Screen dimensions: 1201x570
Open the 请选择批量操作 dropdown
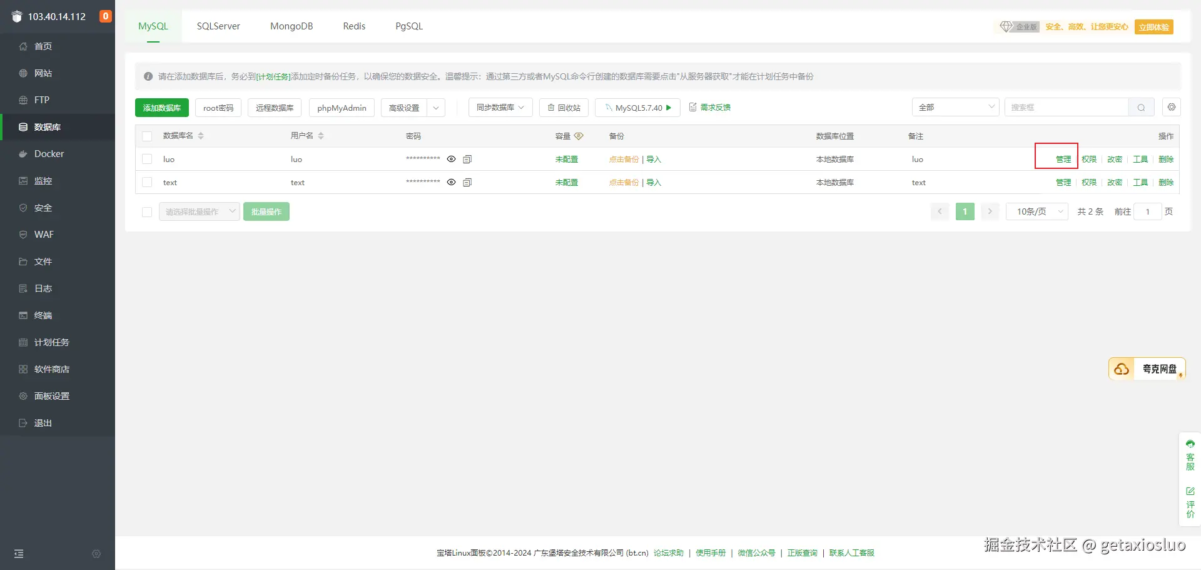[200, 212]
